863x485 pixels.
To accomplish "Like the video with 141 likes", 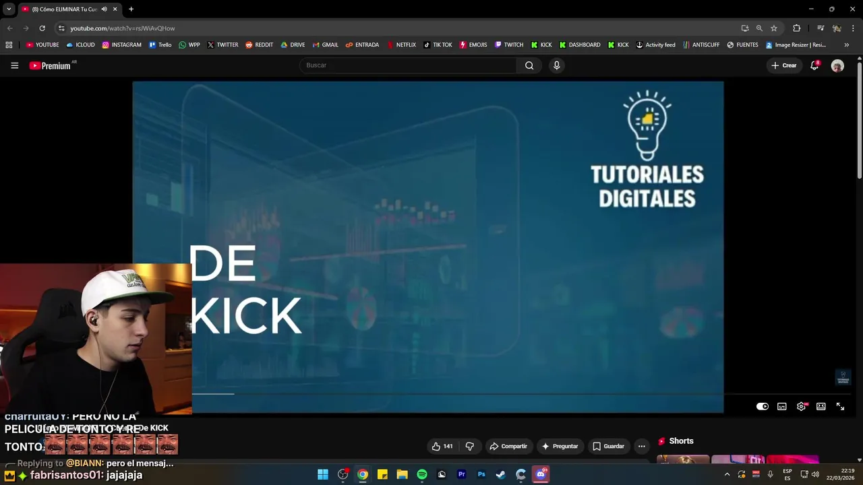I will 442,446.
